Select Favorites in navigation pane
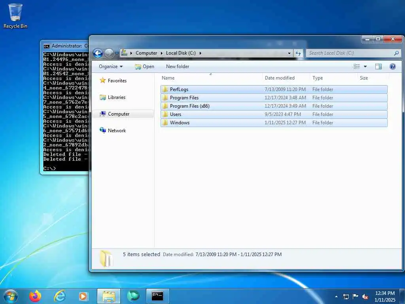Viewport: 405px width, 304px height. click(117, 81)
